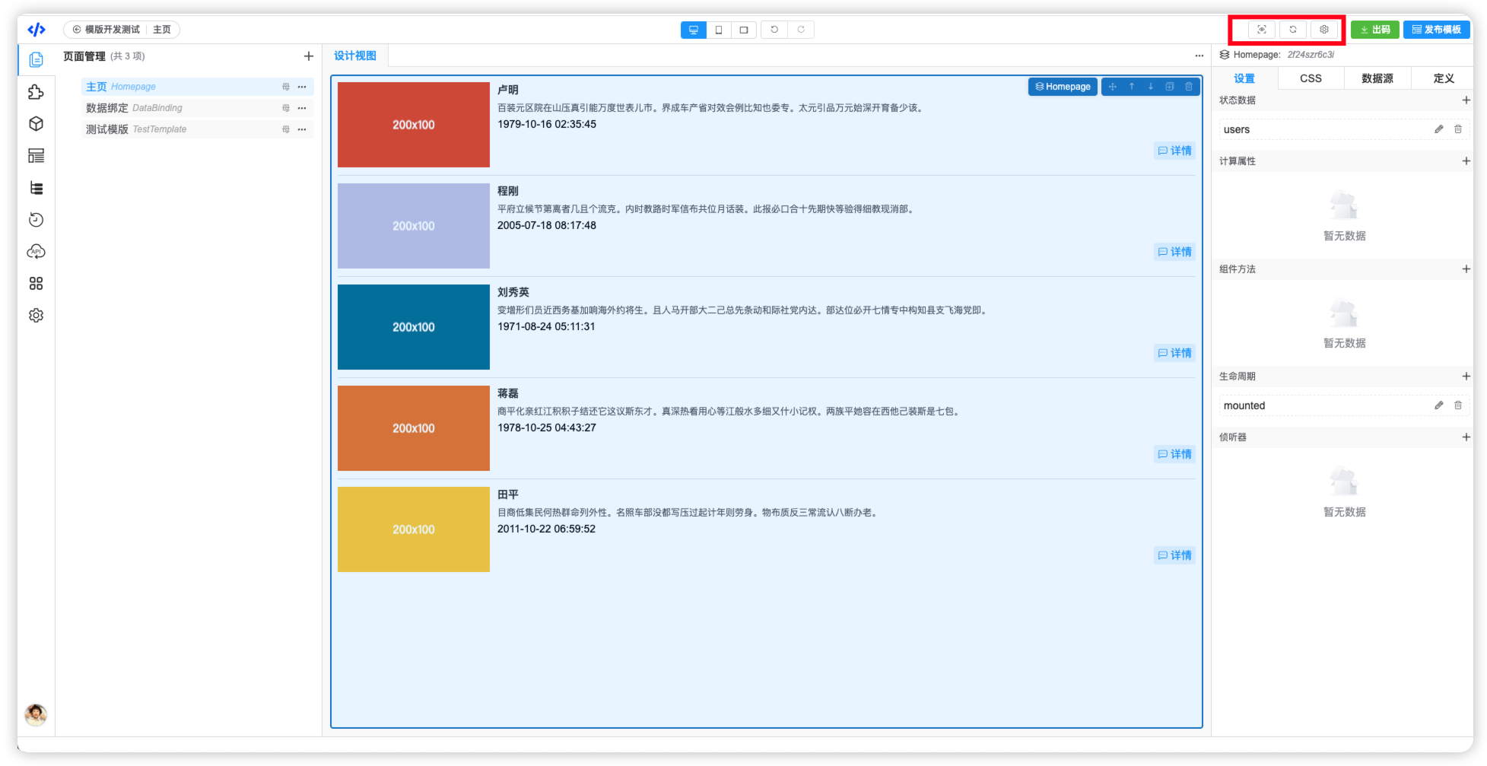Screen dimensions: 1487x766
Task: Edit the mounted lifecycle with pencil icon
Action: 1439,405
